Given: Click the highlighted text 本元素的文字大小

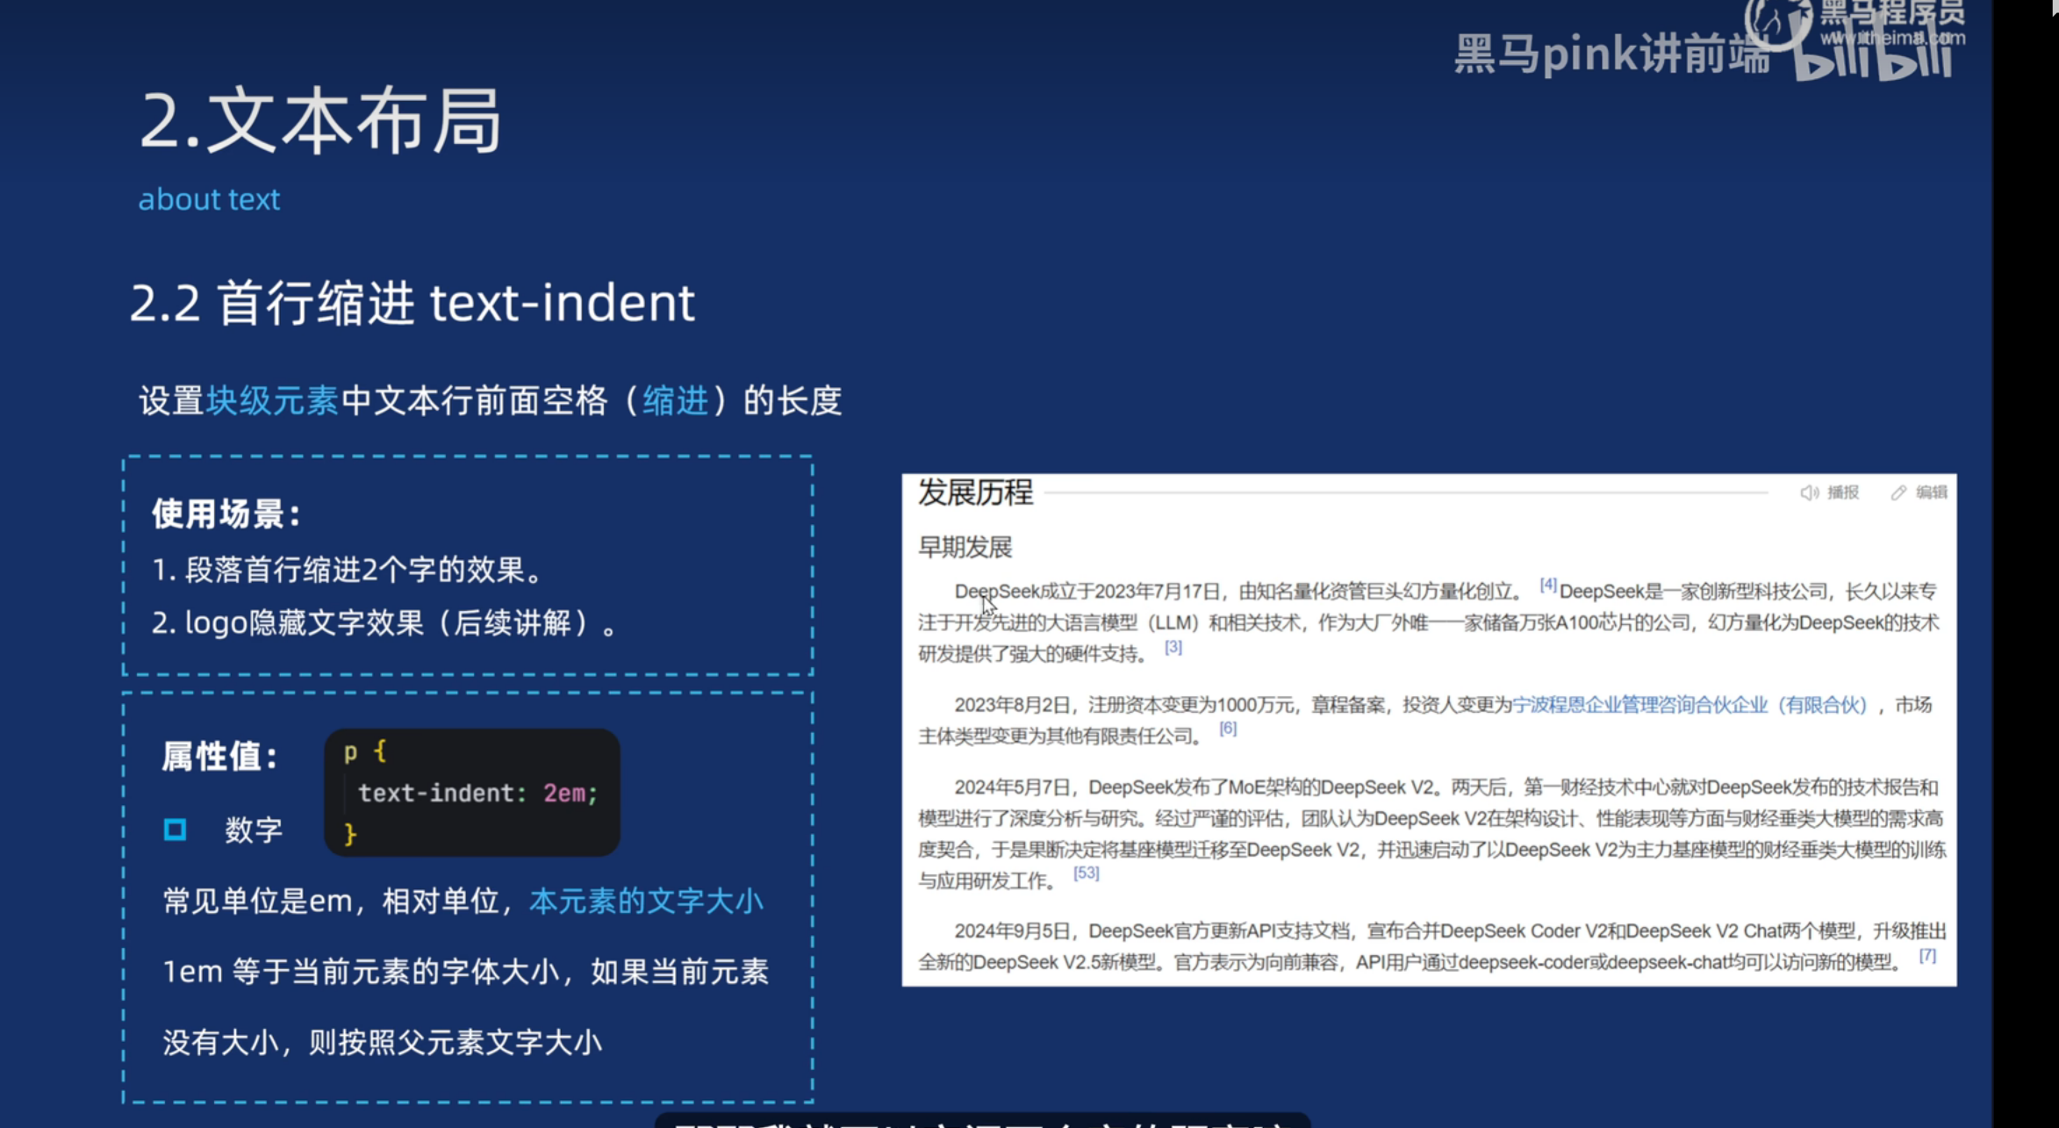Looking at the screenshot, I should pyautogui.click(x=647, y=902).
